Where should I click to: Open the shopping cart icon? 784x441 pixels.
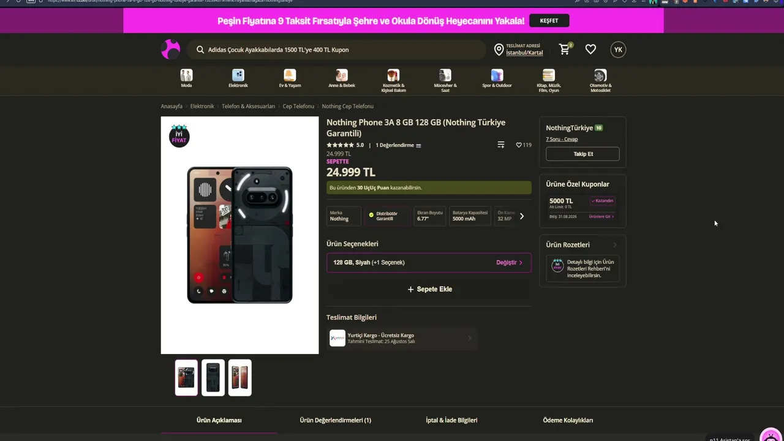tap(565, 49)
